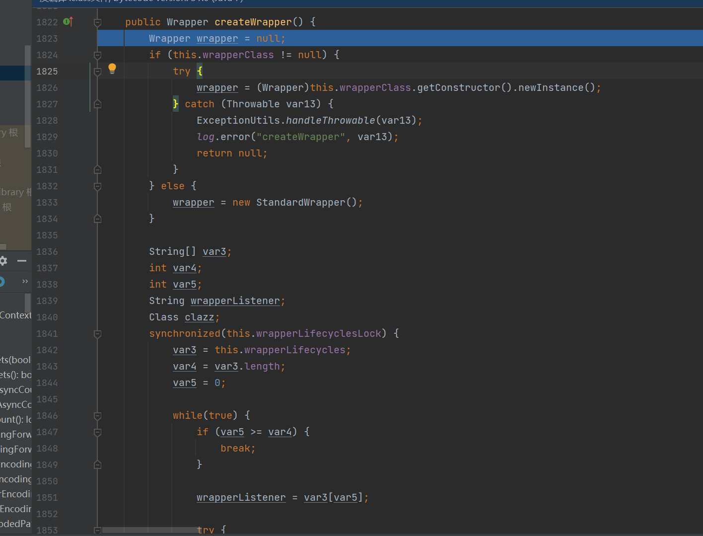Click 'wrapperListener' in String declaration on line 1839
This screenshot has height=536, width=703.
pos(235,301)
